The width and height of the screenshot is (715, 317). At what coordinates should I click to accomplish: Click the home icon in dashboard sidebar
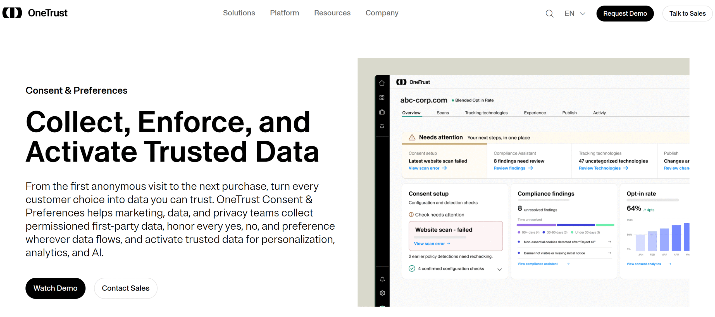(x=382, y=83)
